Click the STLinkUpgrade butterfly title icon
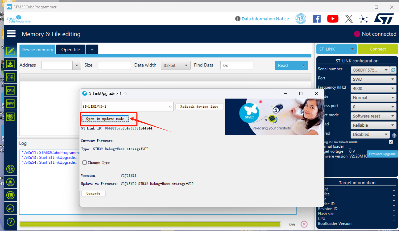Image resolution: width=399 pixels, height=231 pixels. pyautogui.click(x=85, y=93)
